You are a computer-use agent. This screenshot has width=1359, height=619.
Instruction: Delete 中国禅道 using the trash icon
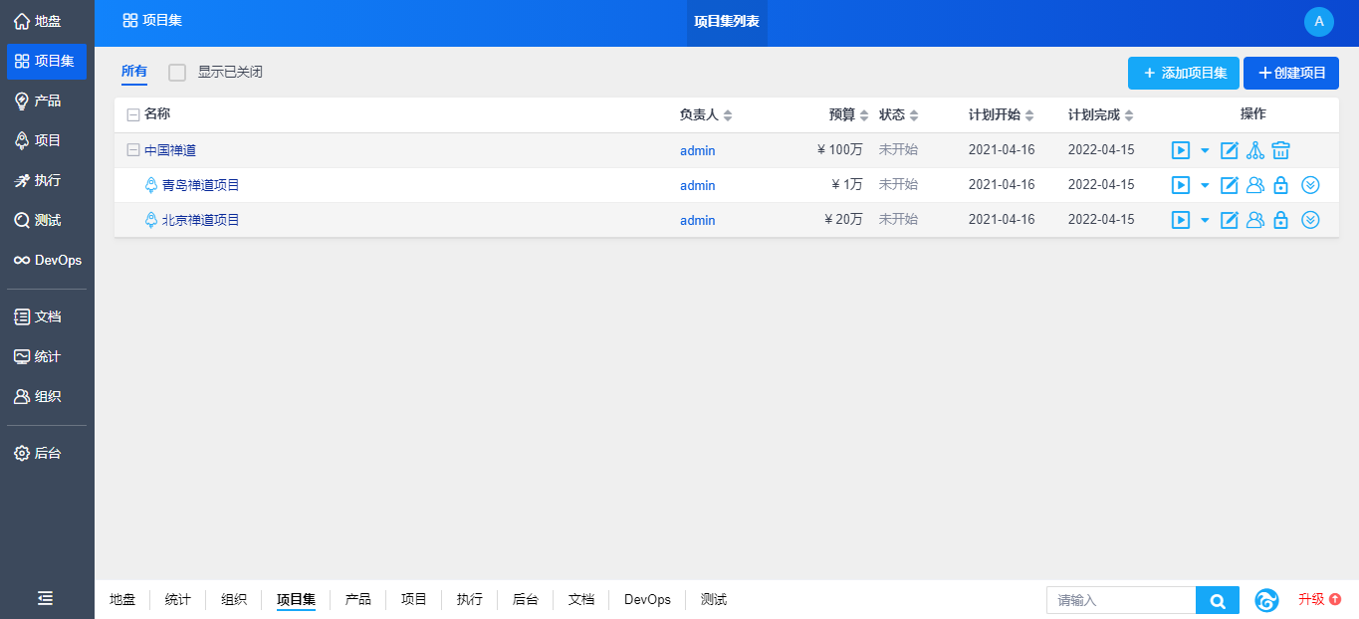[1281, 150]
